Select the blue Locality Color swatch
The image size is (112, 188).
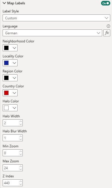click(x=6, y=63)
